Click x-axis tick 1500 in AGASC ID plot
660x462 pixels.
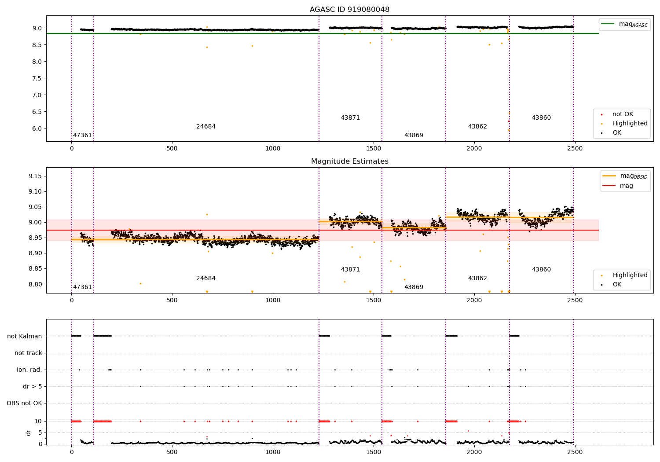click(x=374, y=149)
